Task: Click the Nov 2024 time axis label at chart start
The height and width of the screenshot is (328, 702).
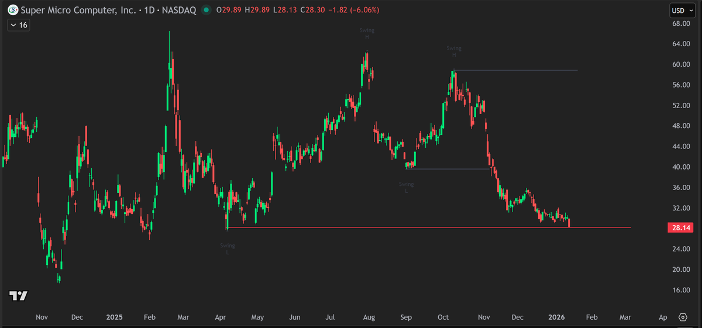Action: [x=42, y=317]
